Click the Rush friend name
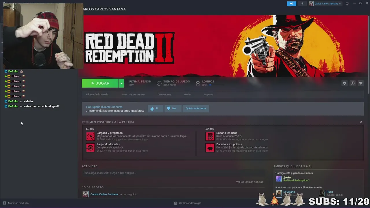 pos(330,192)
